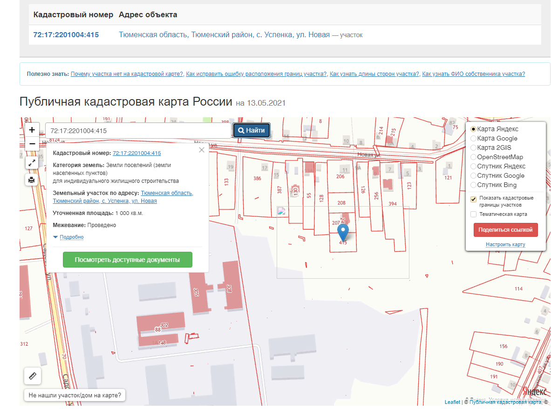This screenshot has width=551, height=409.
Task: Select Спутник Яндекс satellite layer
Action: pos(473,167)
